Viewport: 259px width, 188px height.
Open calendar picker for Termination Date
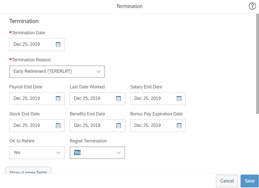coord(58,44)
